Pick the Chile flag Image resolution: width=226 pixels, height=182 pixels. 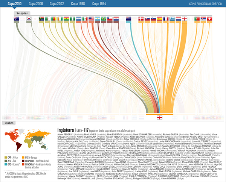(110, 19)
